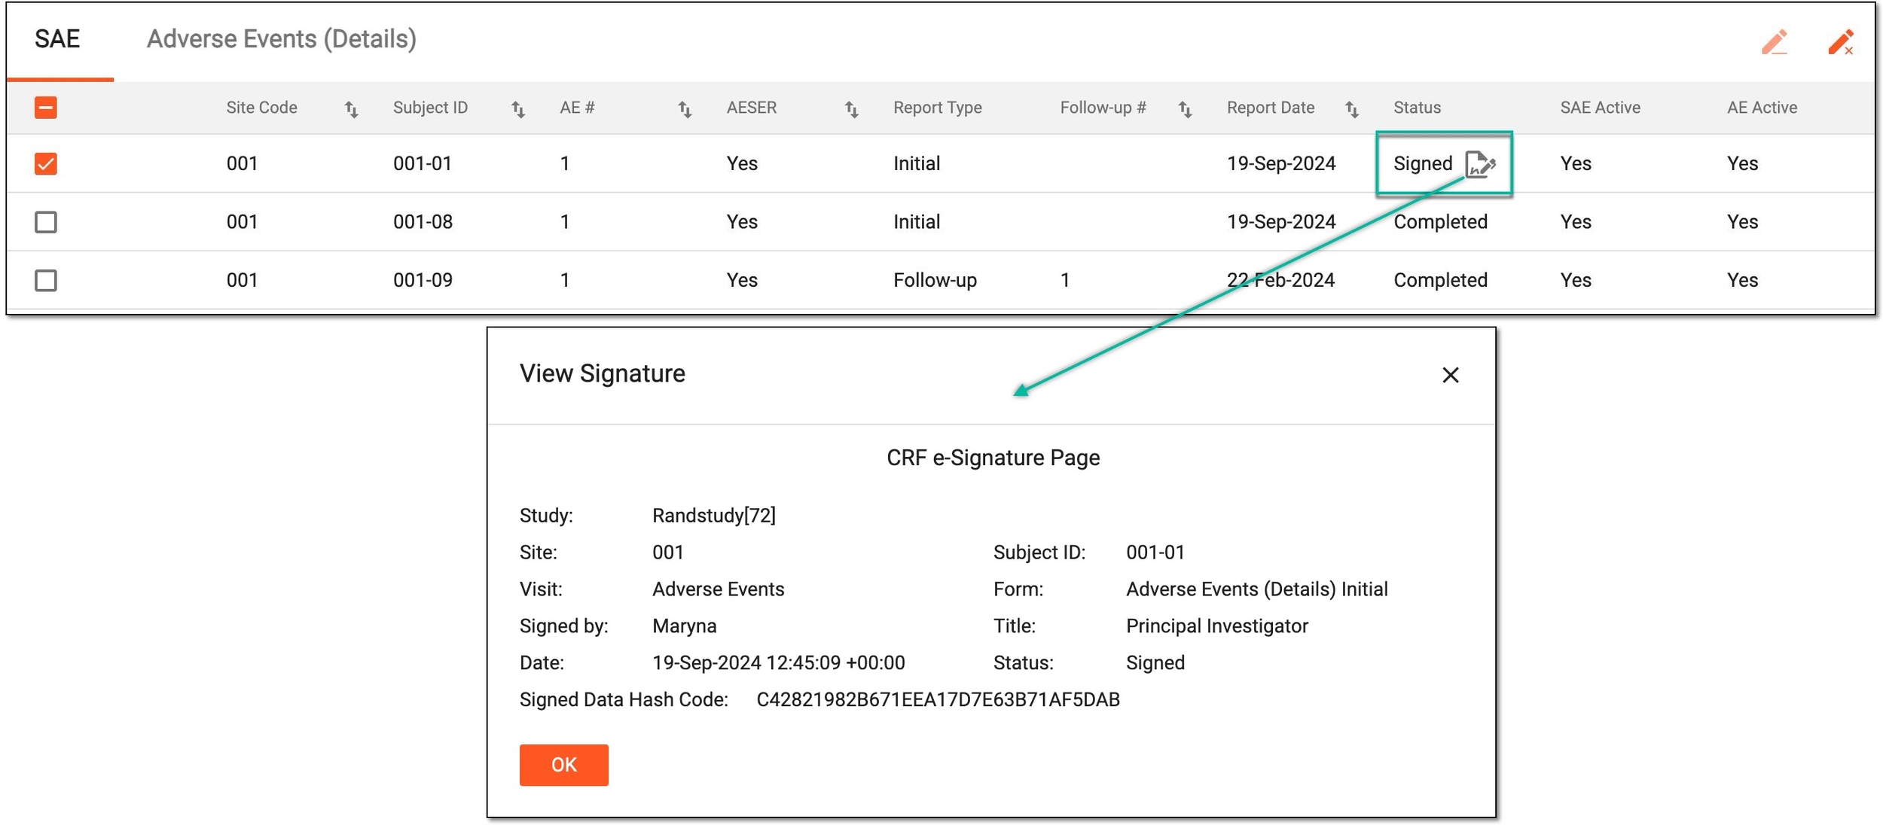This screenshot has height=825, width=1883.
Task: Click the View Signature dialog title
Action: point(602,373)
